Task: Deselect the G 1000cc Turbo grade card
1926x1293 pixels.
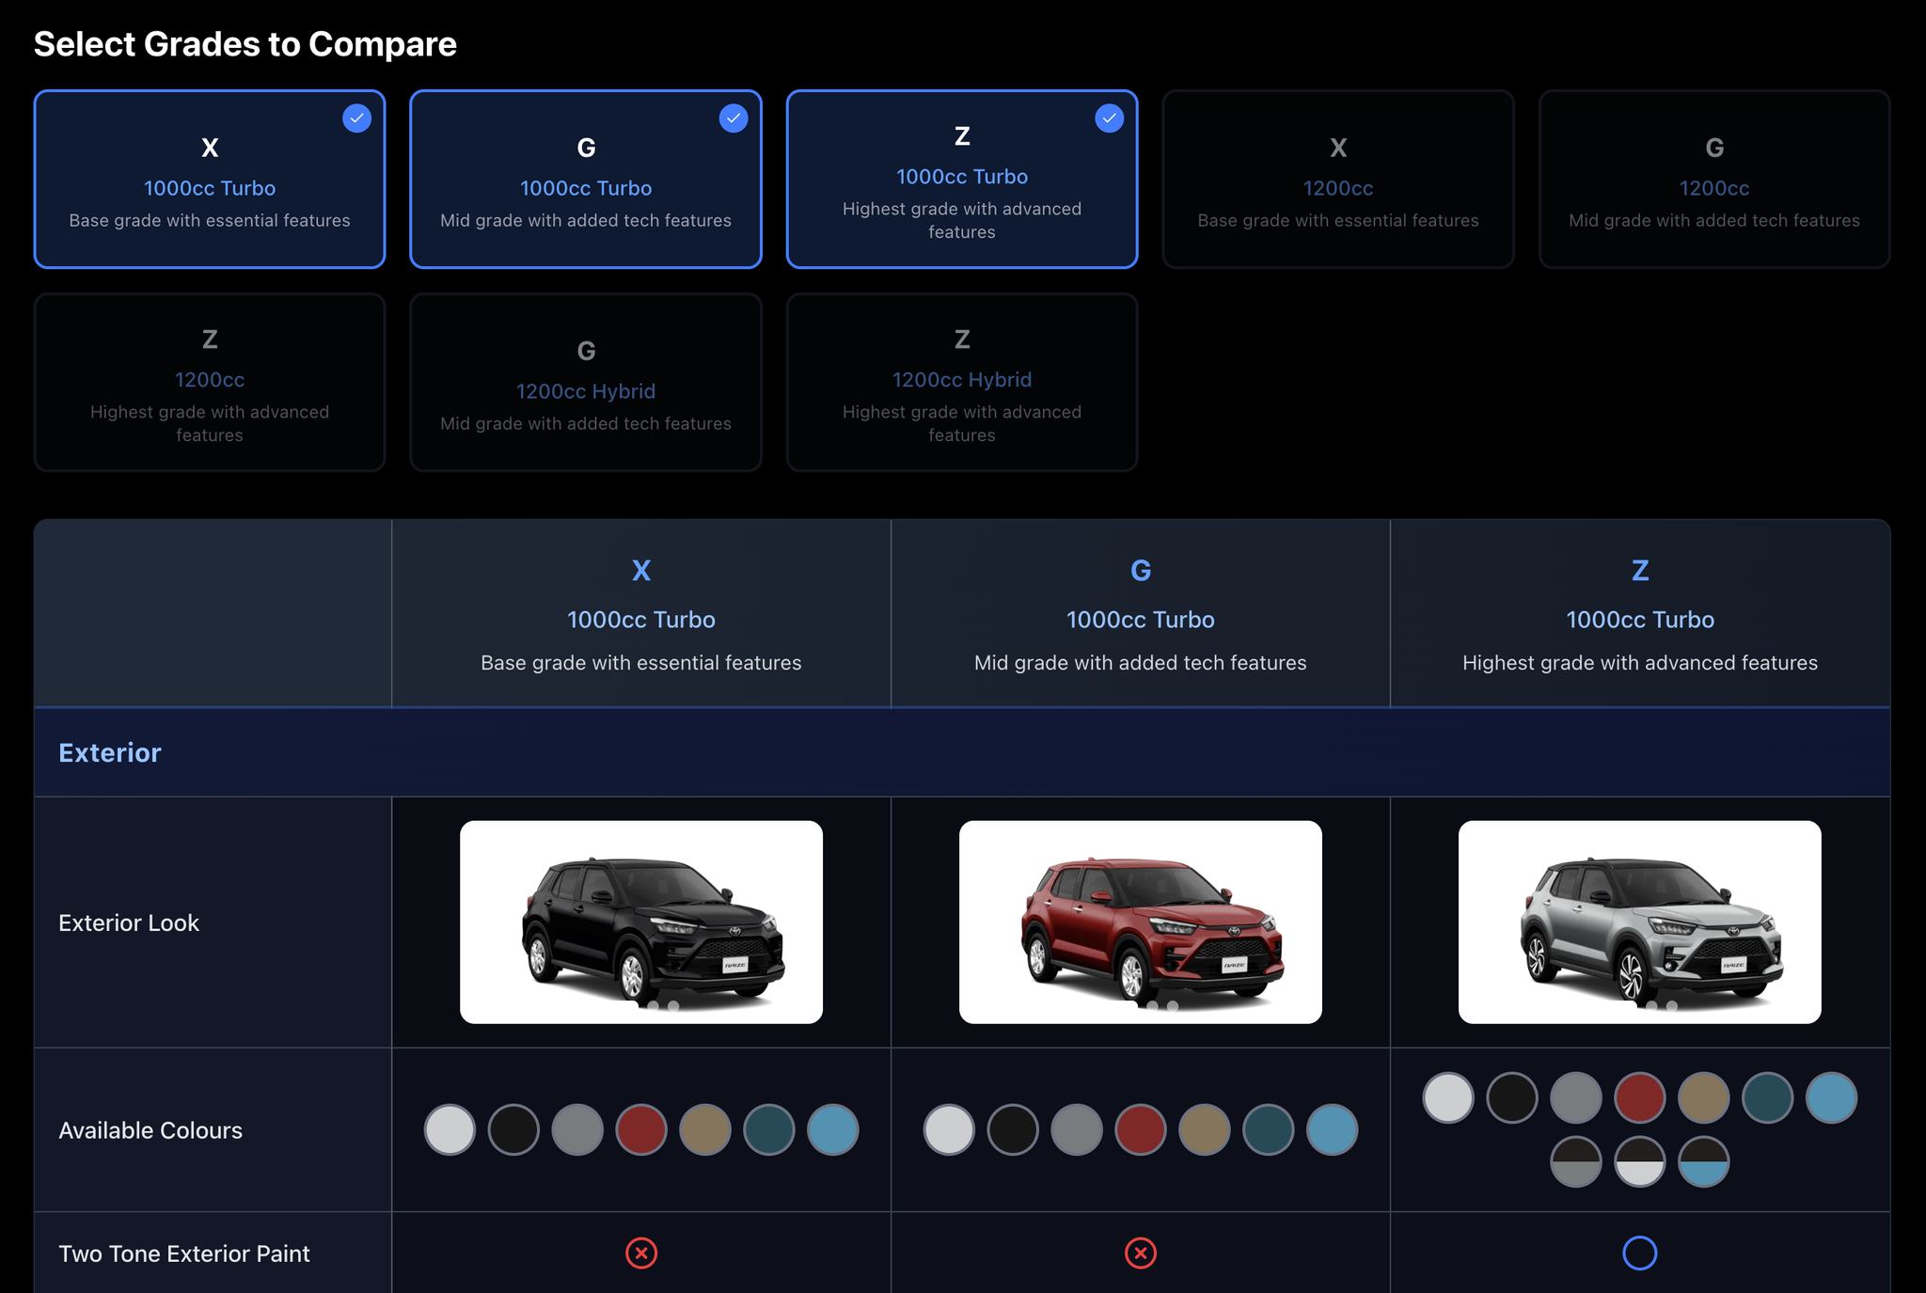Action: point(586,180)
